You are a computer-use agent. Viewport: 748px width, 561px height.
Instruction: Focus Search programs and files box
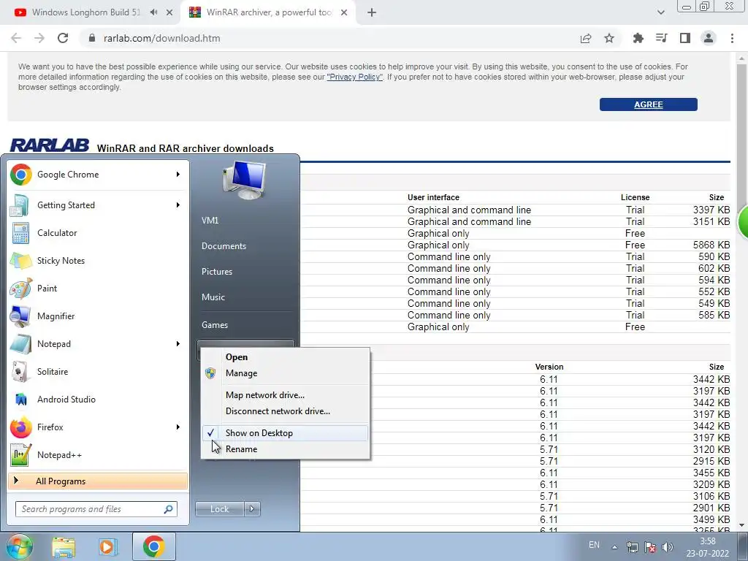click(x=96, y=509)
